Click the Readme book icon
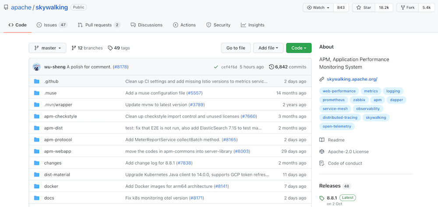Viewport: 438px width, 207px height. (322, 140)
